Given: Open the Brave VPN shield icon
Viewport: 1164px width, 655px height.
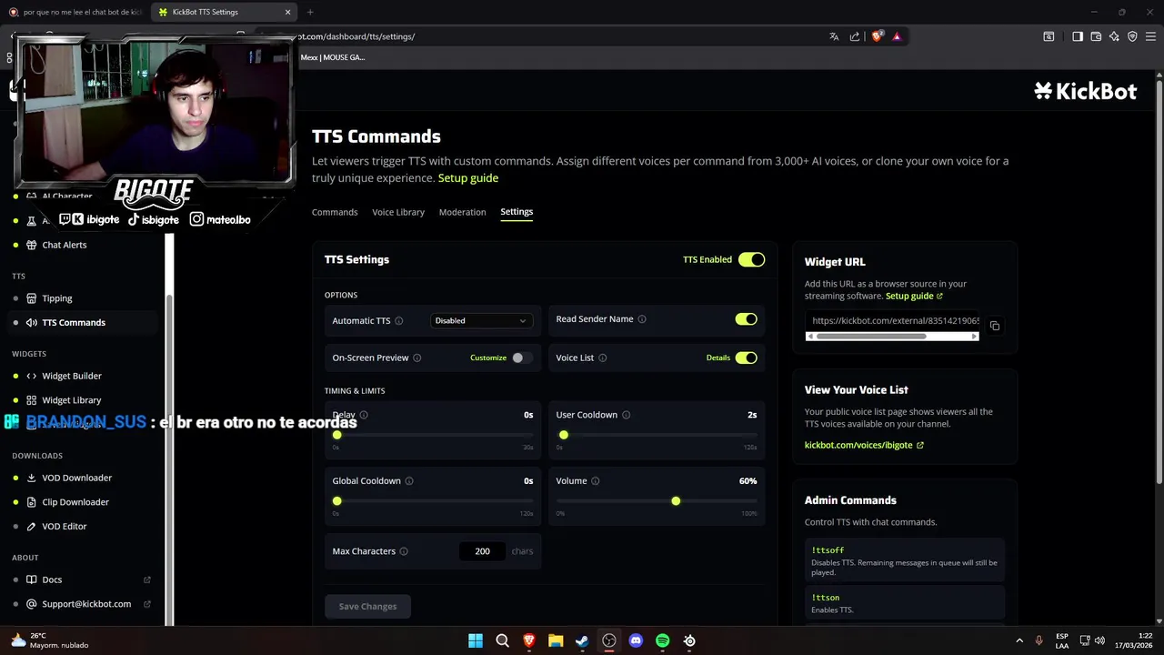Looking at the screenshot, I should click(x=1132, y=36).
